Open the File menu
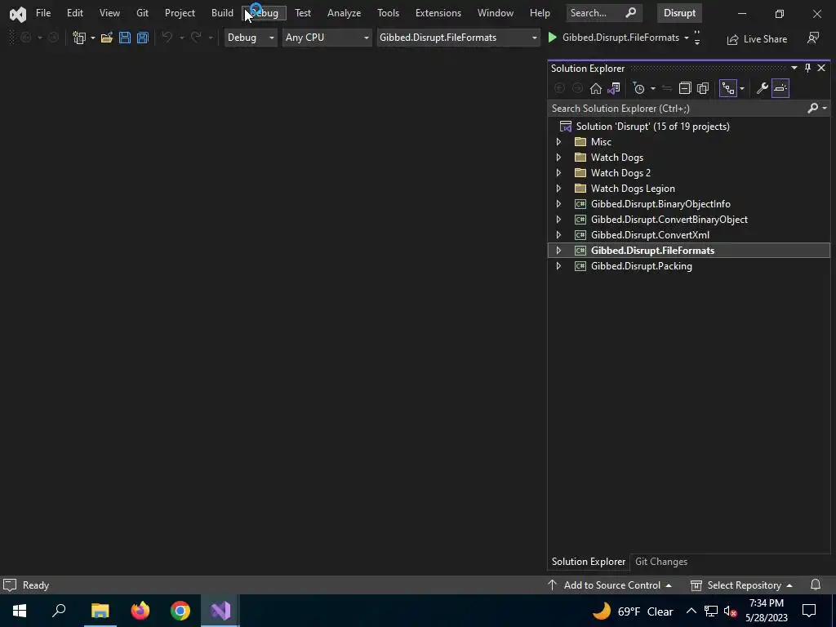836x627 pixels. pos(43,13)
